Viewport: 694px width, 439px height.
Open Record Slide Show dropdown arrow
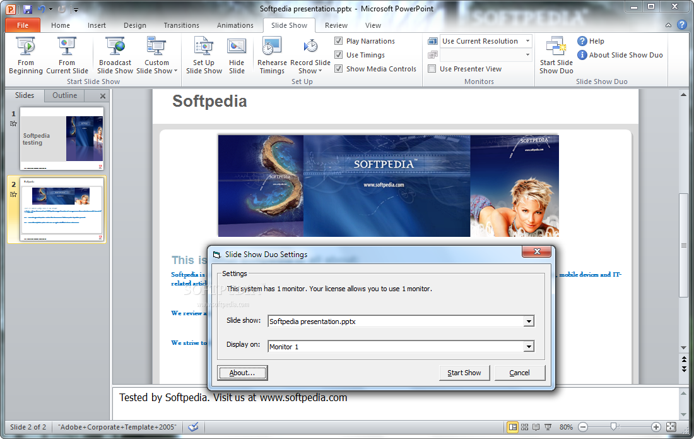coord(320,71)
